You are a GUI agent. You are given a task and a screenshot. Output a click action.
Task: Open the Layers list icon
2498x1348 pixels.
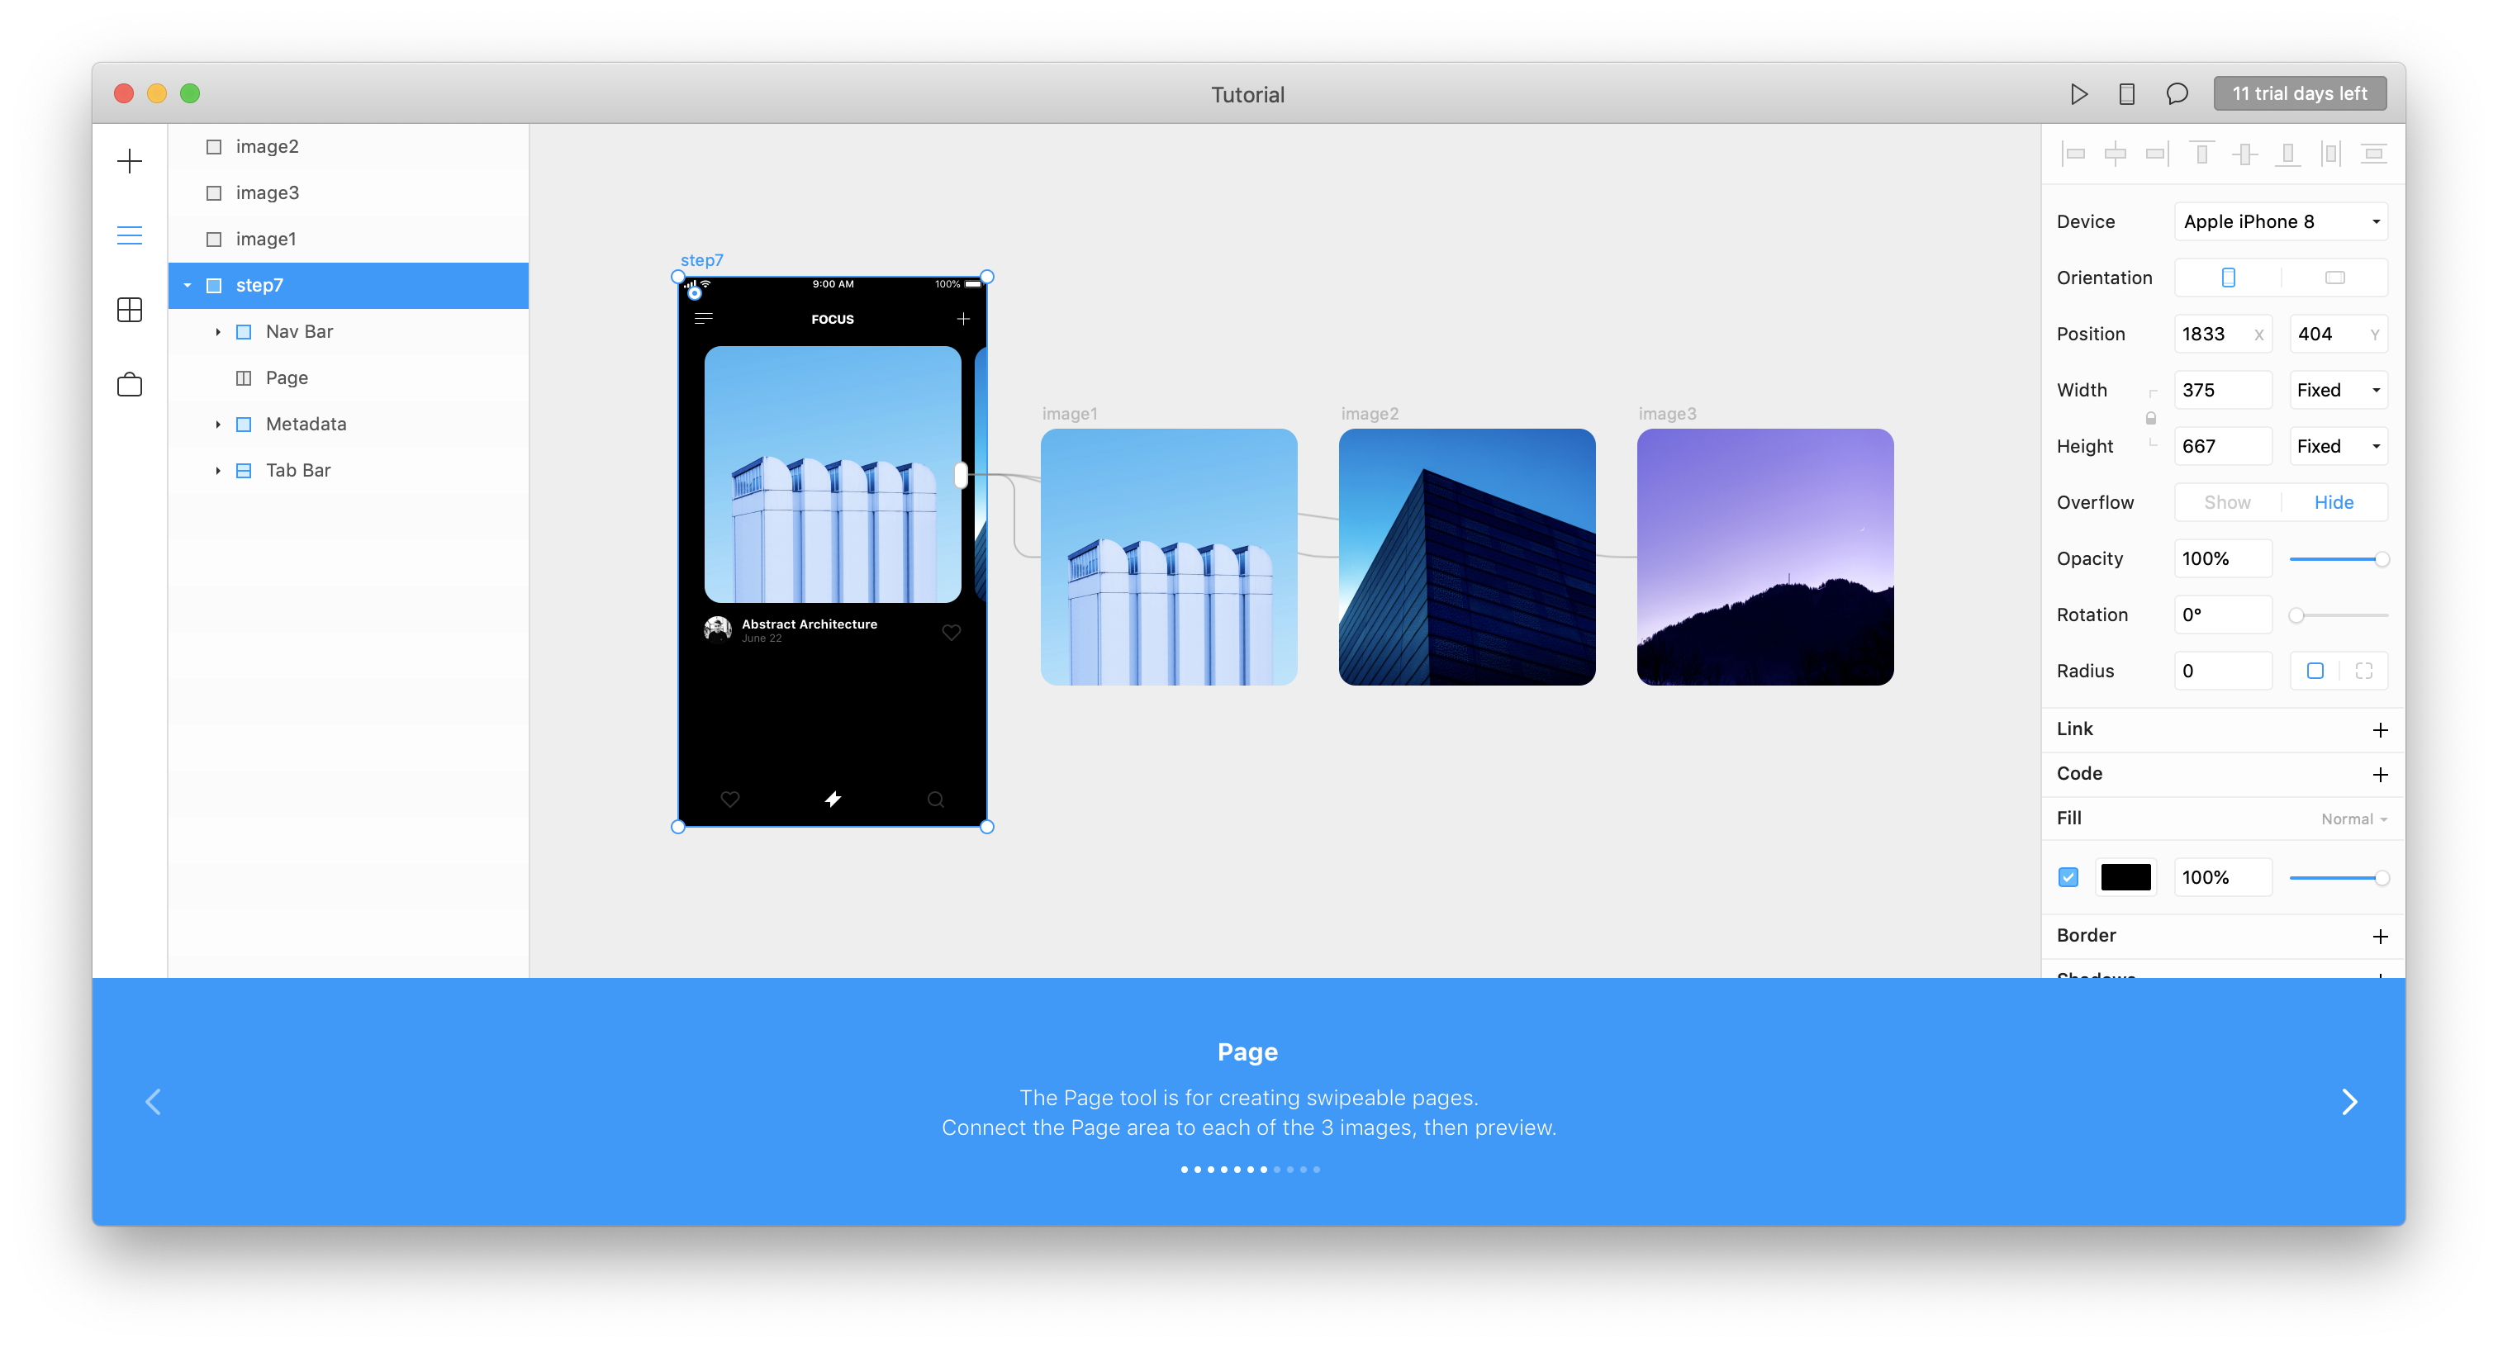pos(129,235)
